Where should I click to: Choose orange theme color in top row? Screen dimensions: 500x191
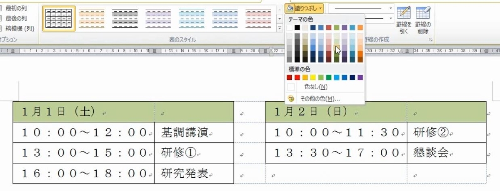coord(360,27)
